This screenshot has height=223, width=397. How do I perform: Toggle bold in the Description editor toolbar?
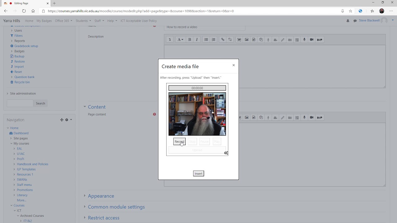(x=190, y=40)
